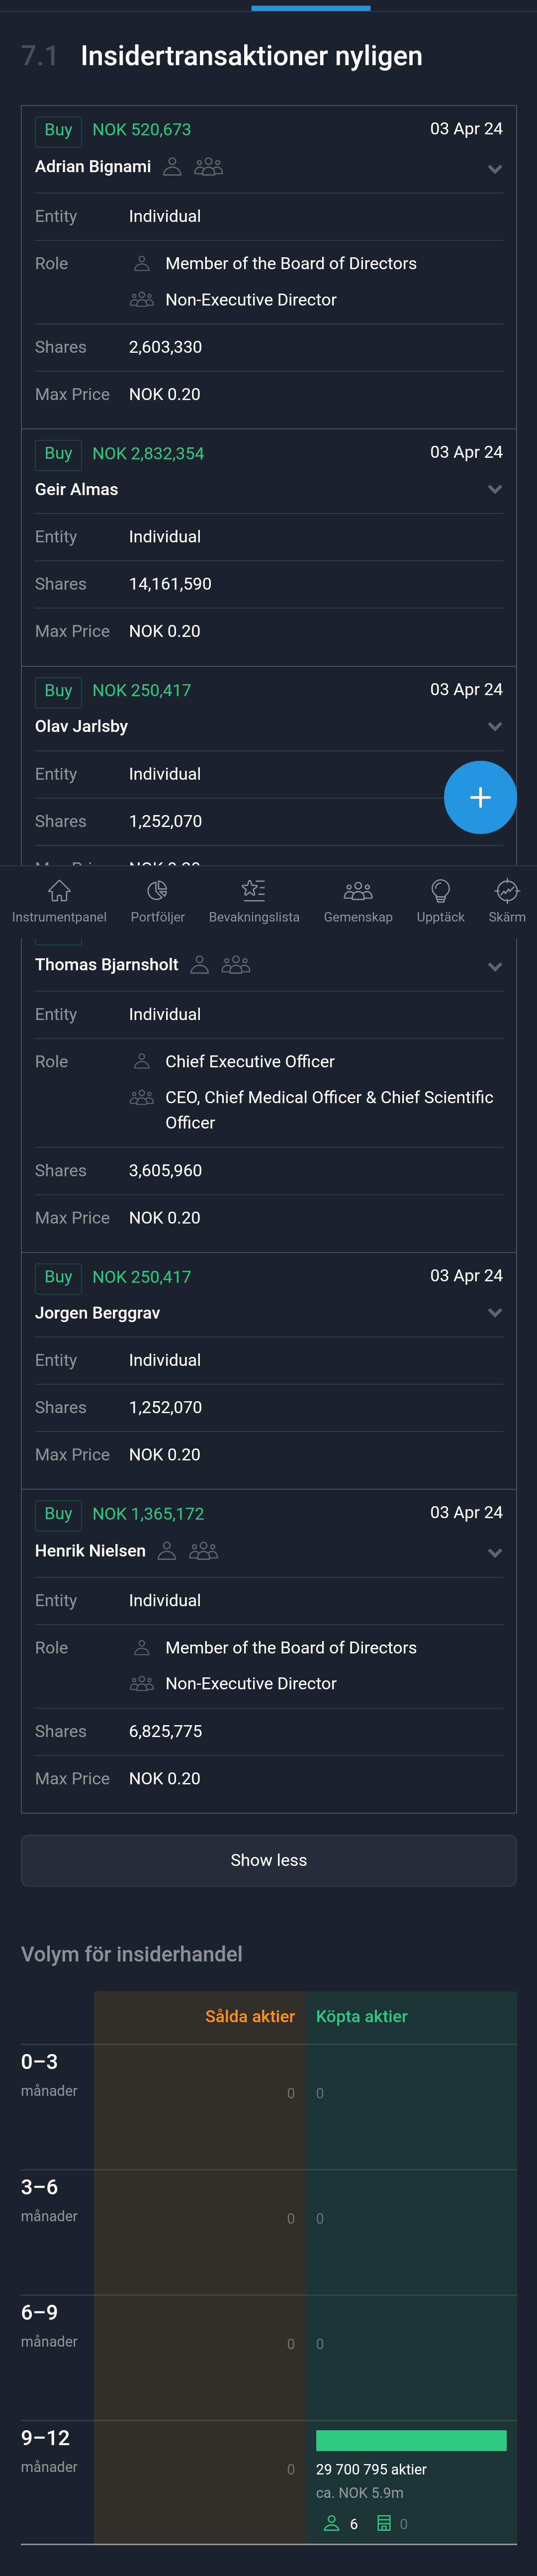Click Buy tag on Geir Almas transaction
The image size is (537, 2576).
(58, 453)
